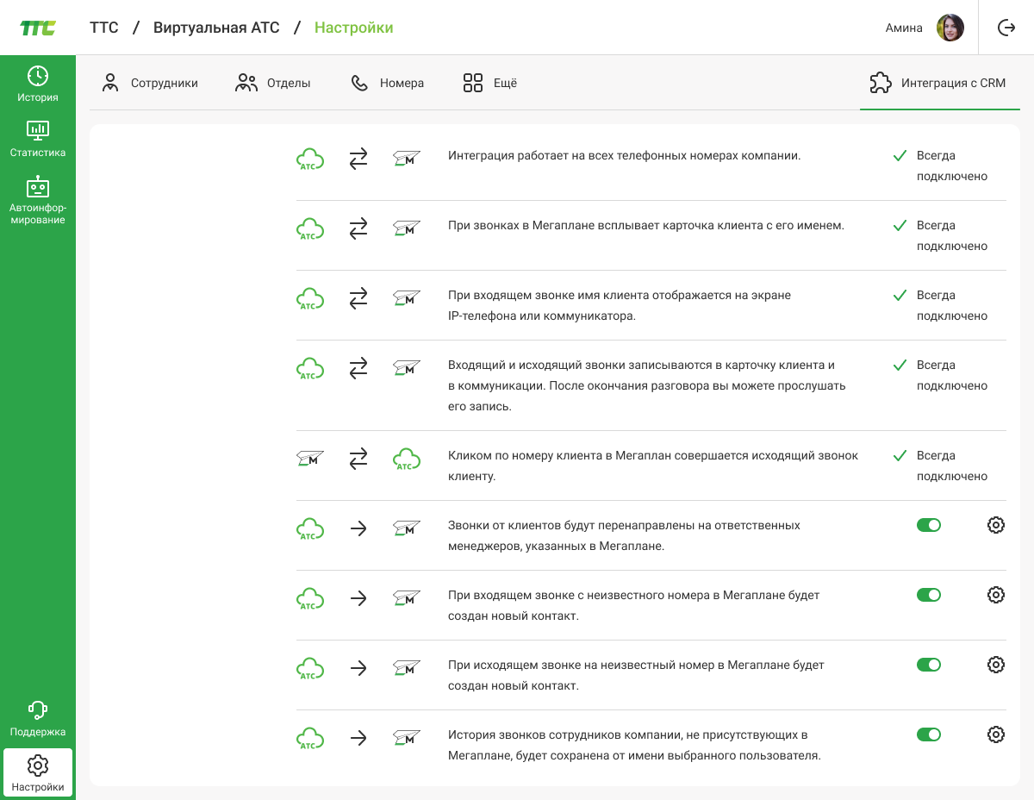Screen dimensions: 1034x800
Task: Toggle new contact on outgoing unknown call
Action: coord(929,665)
